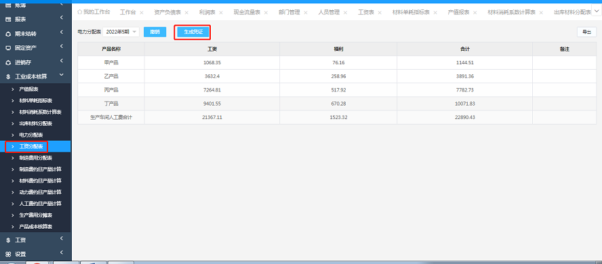Close the 产值报表 tab
The height and width of the screenshot is (264, 602).
coord(475,13)
